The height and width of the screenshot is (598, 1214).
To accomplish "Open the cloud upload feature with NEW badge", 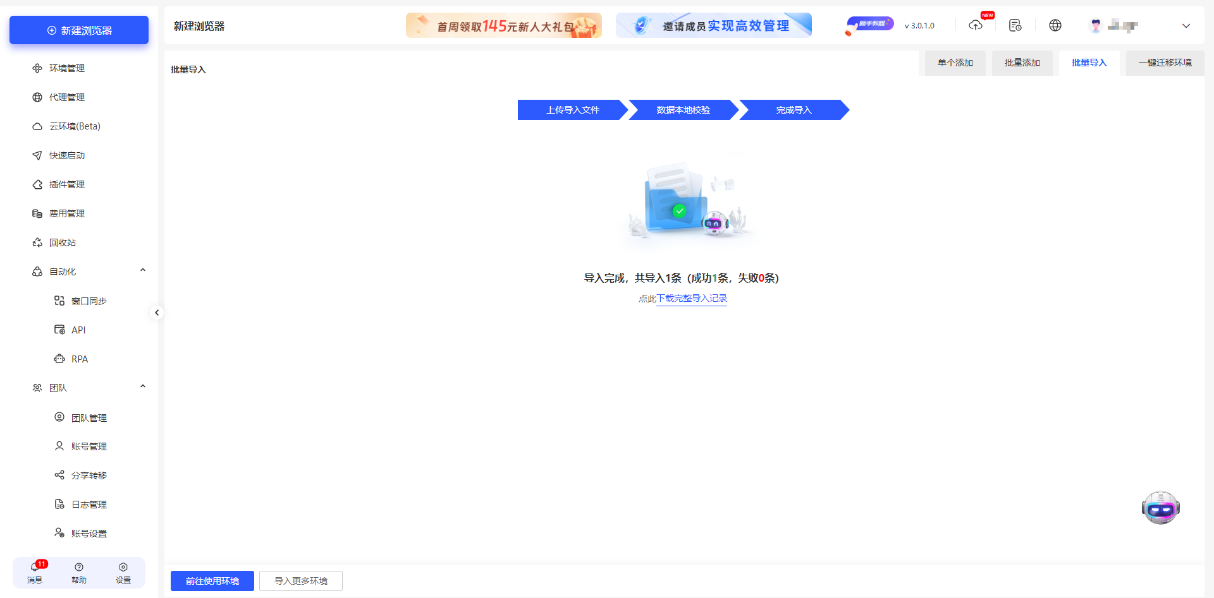I will click(976, 25).
